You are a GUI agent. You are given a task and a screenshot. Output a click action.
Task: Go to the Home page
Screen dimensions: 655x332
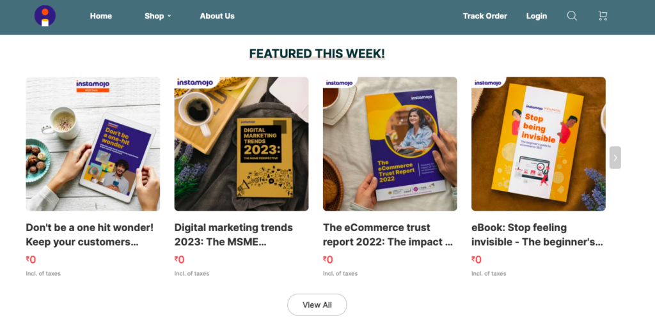(x=101, y=16)
